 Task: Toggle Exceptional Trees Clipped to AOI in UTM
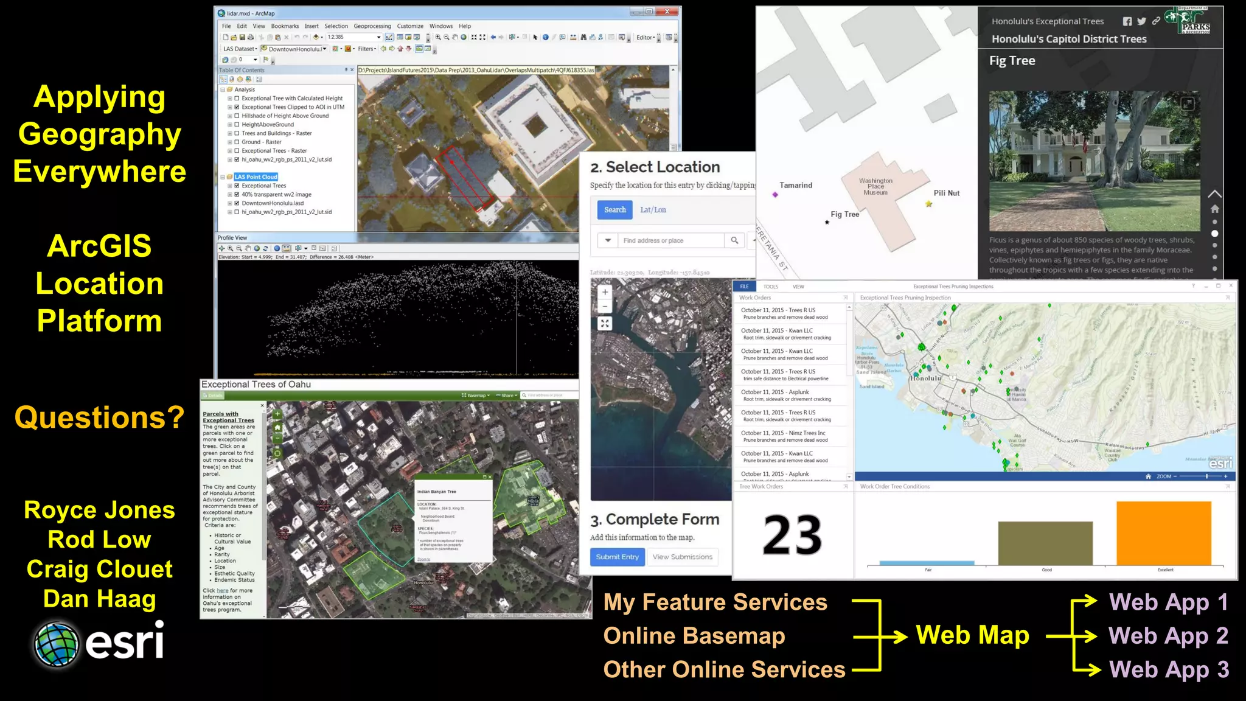click(x=237, y=107)
